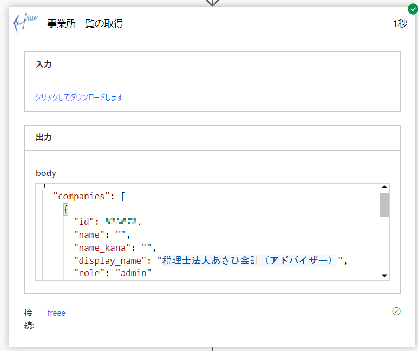Click the クリックしてダウンロードします link
418x351 pixels.
point(79,97)
